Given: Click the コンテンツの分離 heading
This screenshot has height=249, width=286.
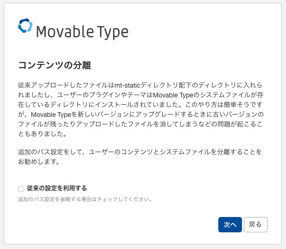Looking at the screenshot, I should [x=57, y=65].
